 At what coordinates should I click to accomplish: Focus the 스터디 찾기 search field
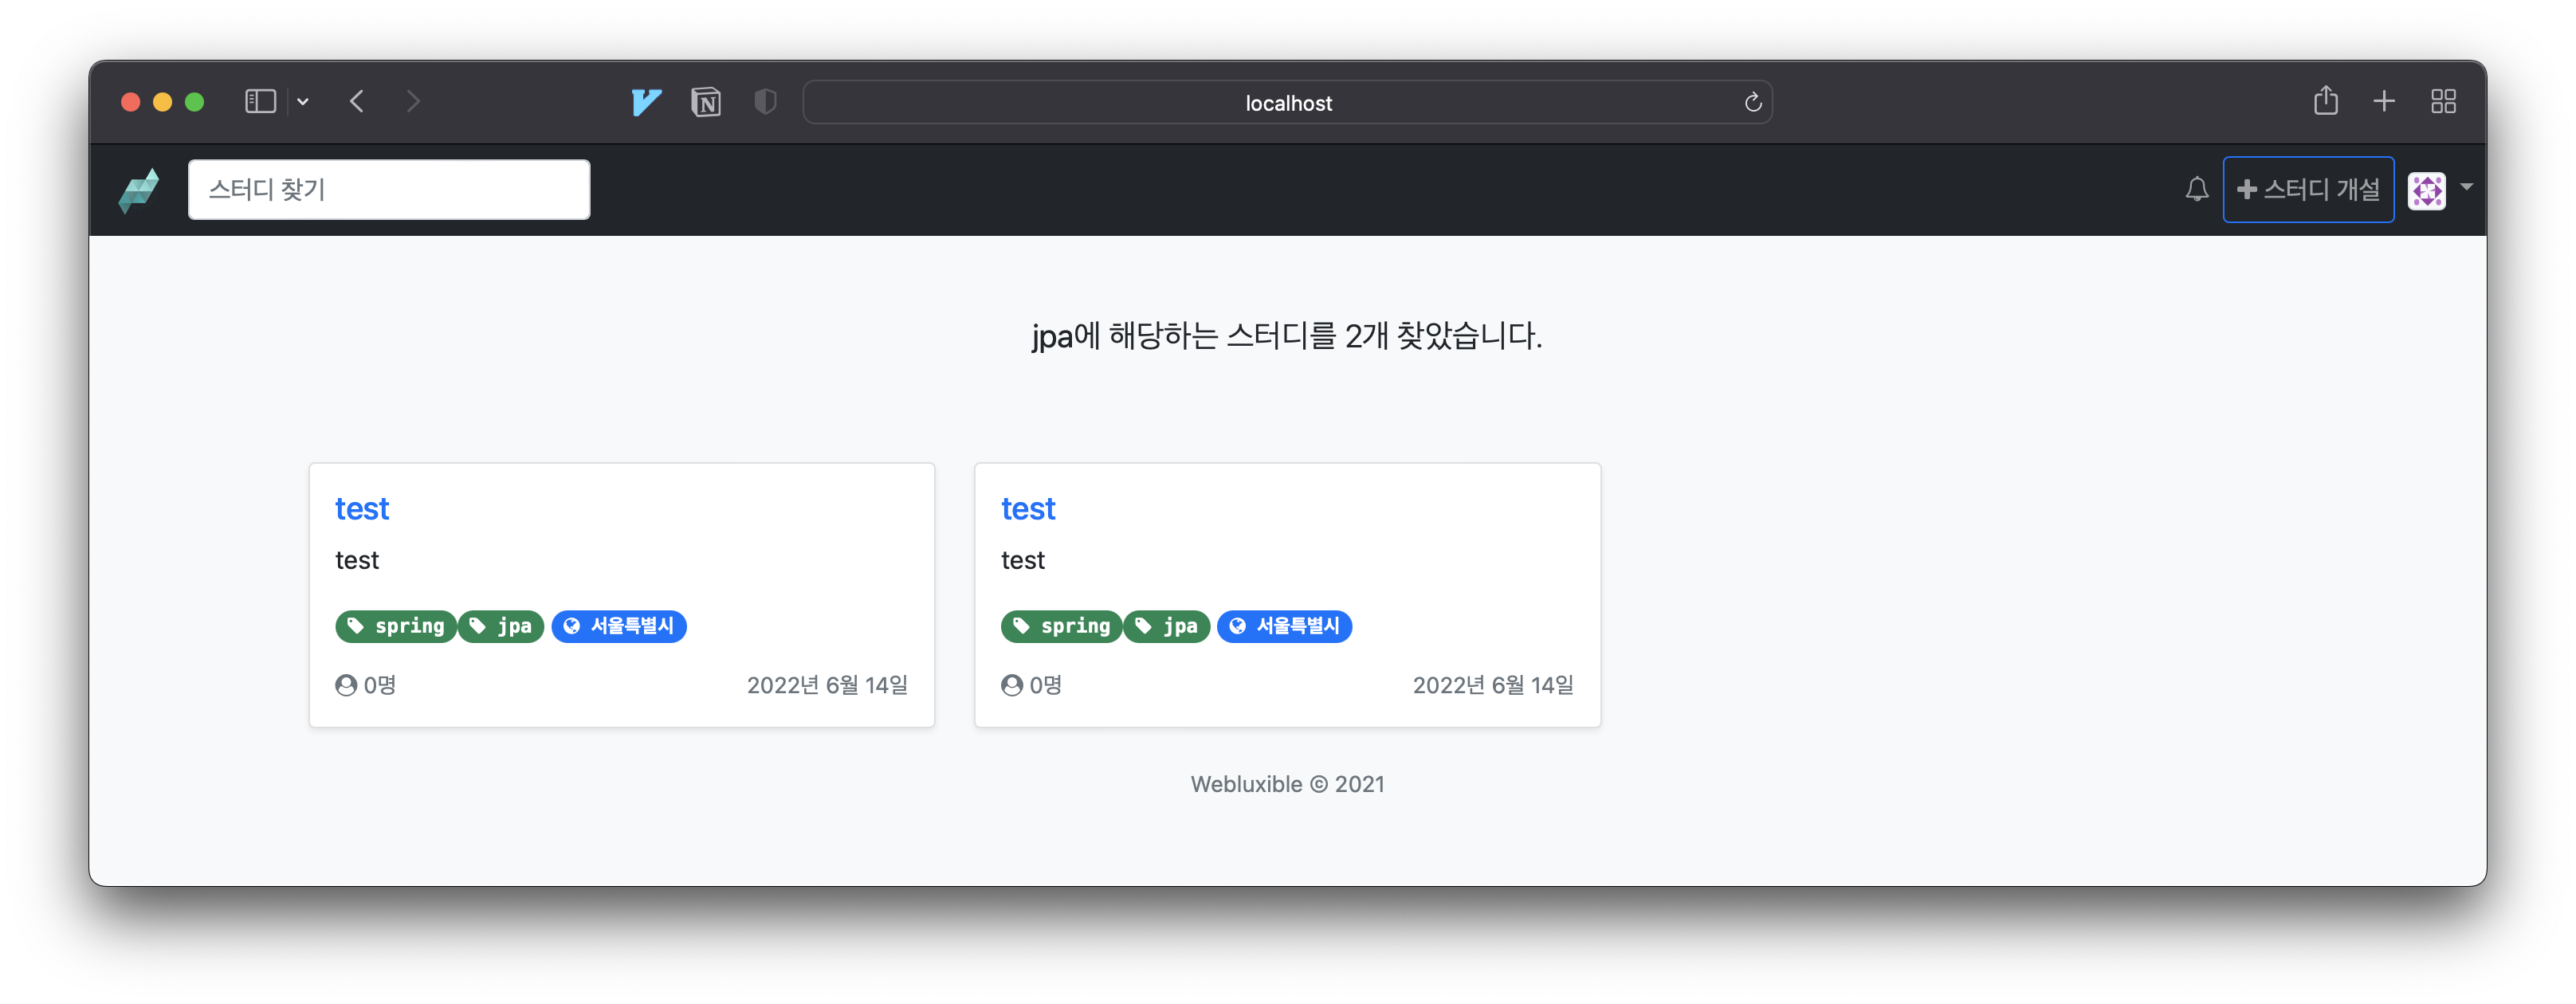pyautogui.click(x=389, y=190)
